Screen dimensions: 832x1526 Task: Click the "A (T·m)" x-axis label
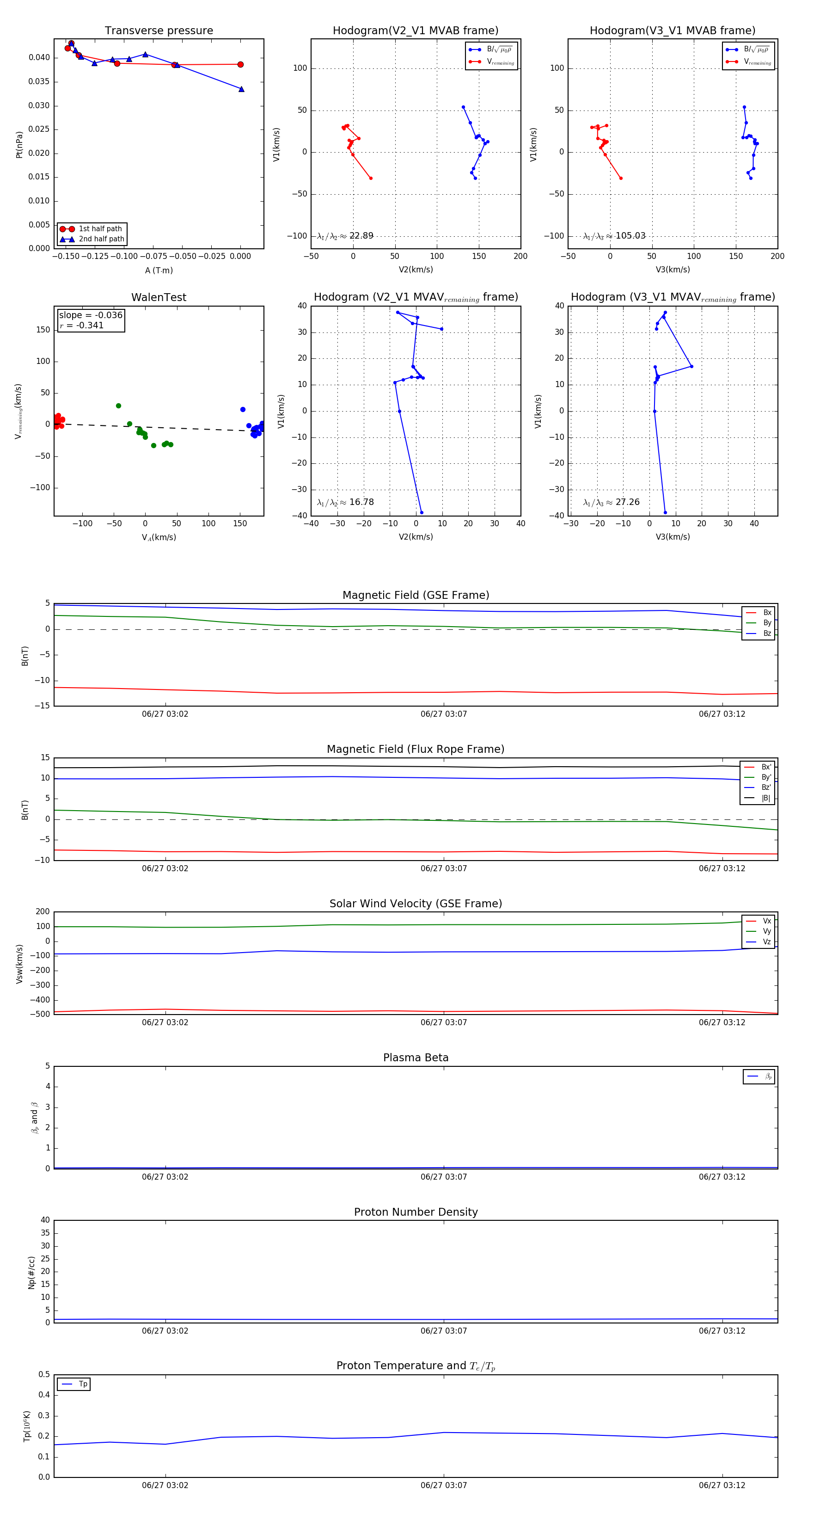pos(159,270)
